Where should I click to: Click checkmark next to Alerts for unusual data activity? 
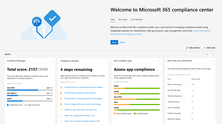click(x=61, y=116)
